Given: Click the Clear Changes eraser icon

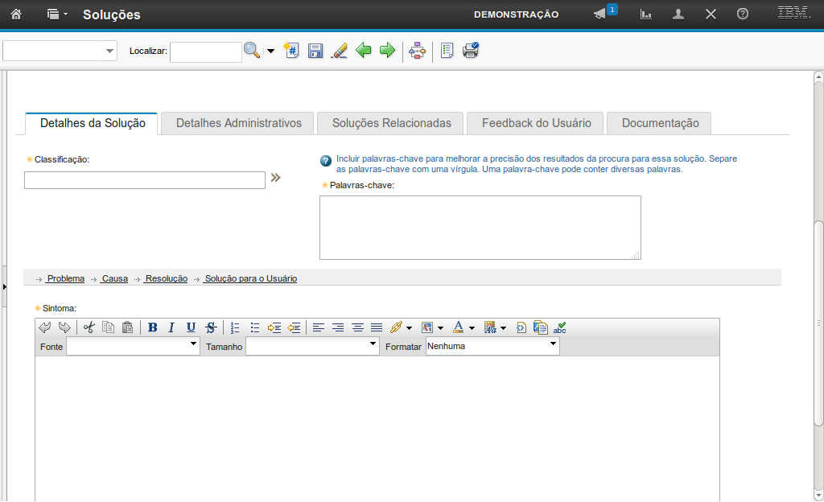Looking at the screenshot, I should [340, 51].
